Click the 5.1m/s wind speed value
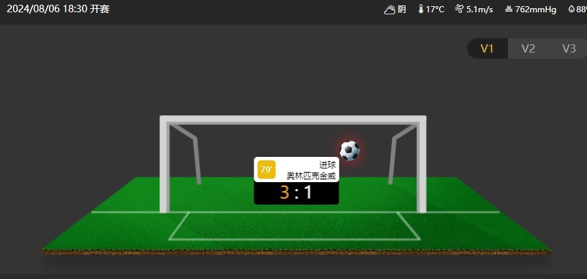Screen dimensions: 587x279 [479, 10]
